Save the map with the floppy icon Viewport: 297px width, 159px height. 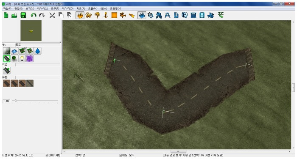tap(23, 15)
